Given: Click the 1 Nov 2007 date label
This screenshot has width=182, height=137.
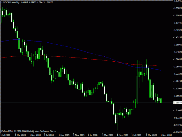Looking at the screenshot, I should tap(123, 135).
